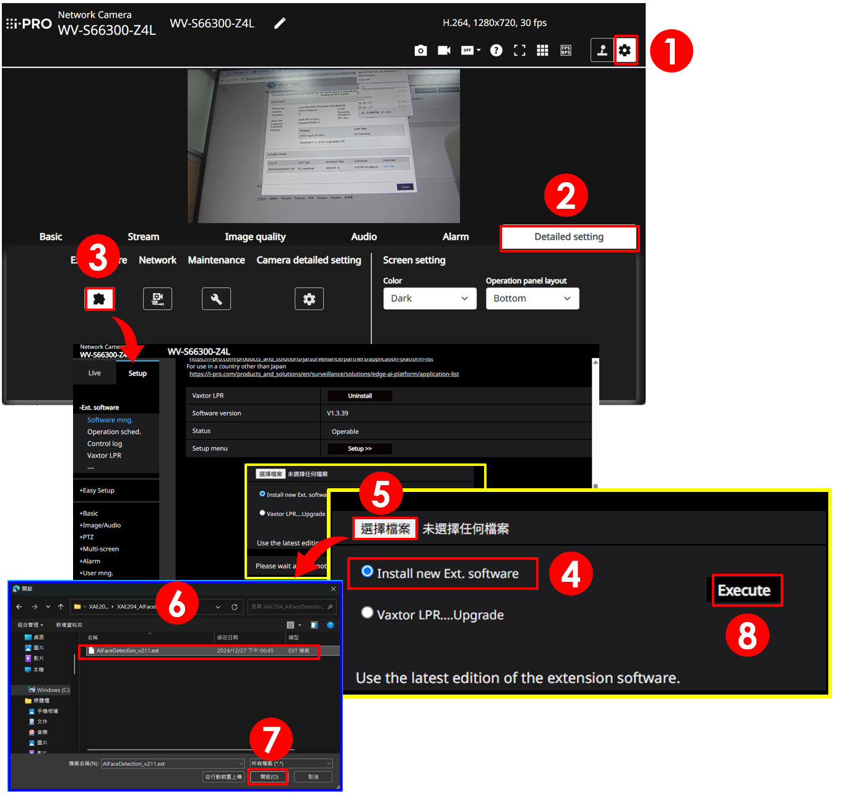Open the edge-ai-platform application-list link
858x803 pixels.
[x=324, y=374]
